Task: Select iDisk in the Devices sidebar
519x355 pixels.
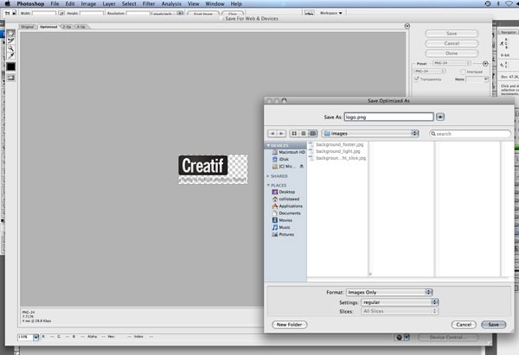Action: pyautogui.click(x=280, y=159)
